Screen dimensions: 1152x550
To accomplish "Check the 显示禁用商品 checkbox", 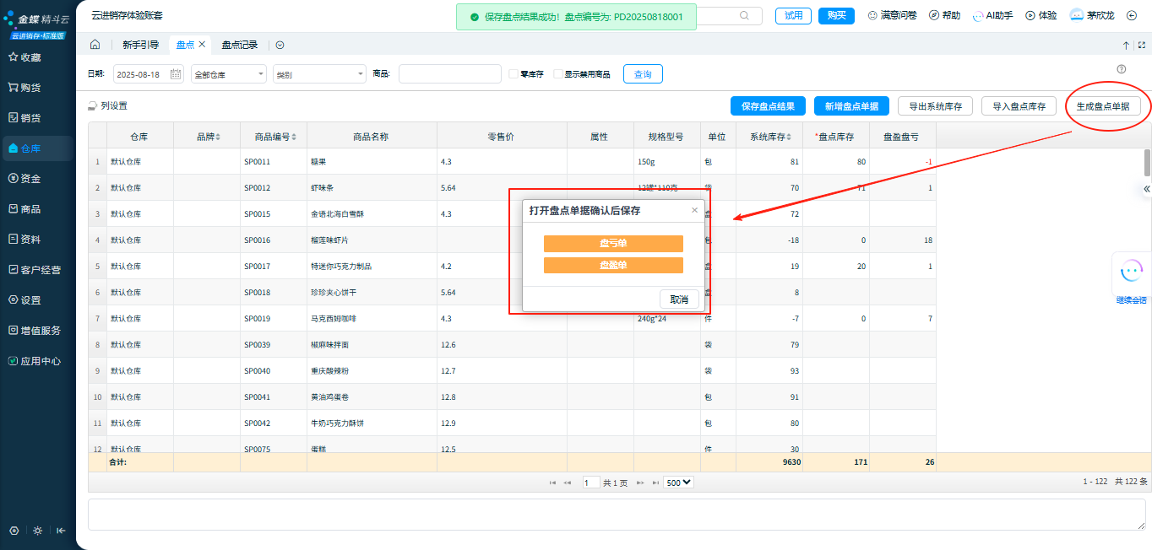I will click(x=557, y=74).
